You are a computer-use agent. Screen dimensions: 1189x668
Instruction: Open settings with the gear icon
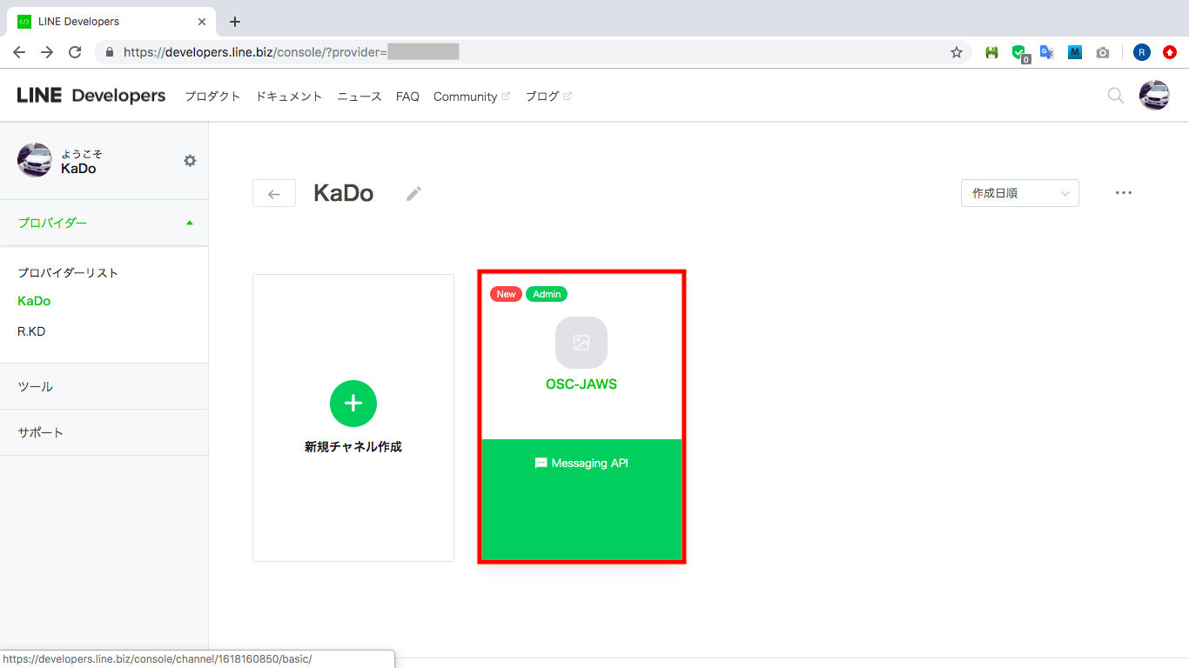[190, 161]
